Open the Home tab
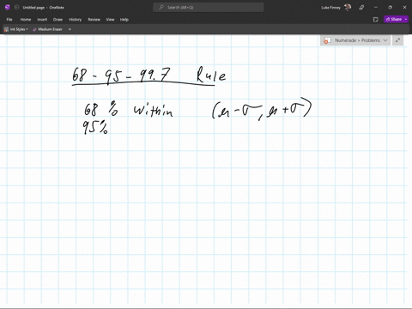This screenshot has height=309, width=412. click(x=26, y=20)
